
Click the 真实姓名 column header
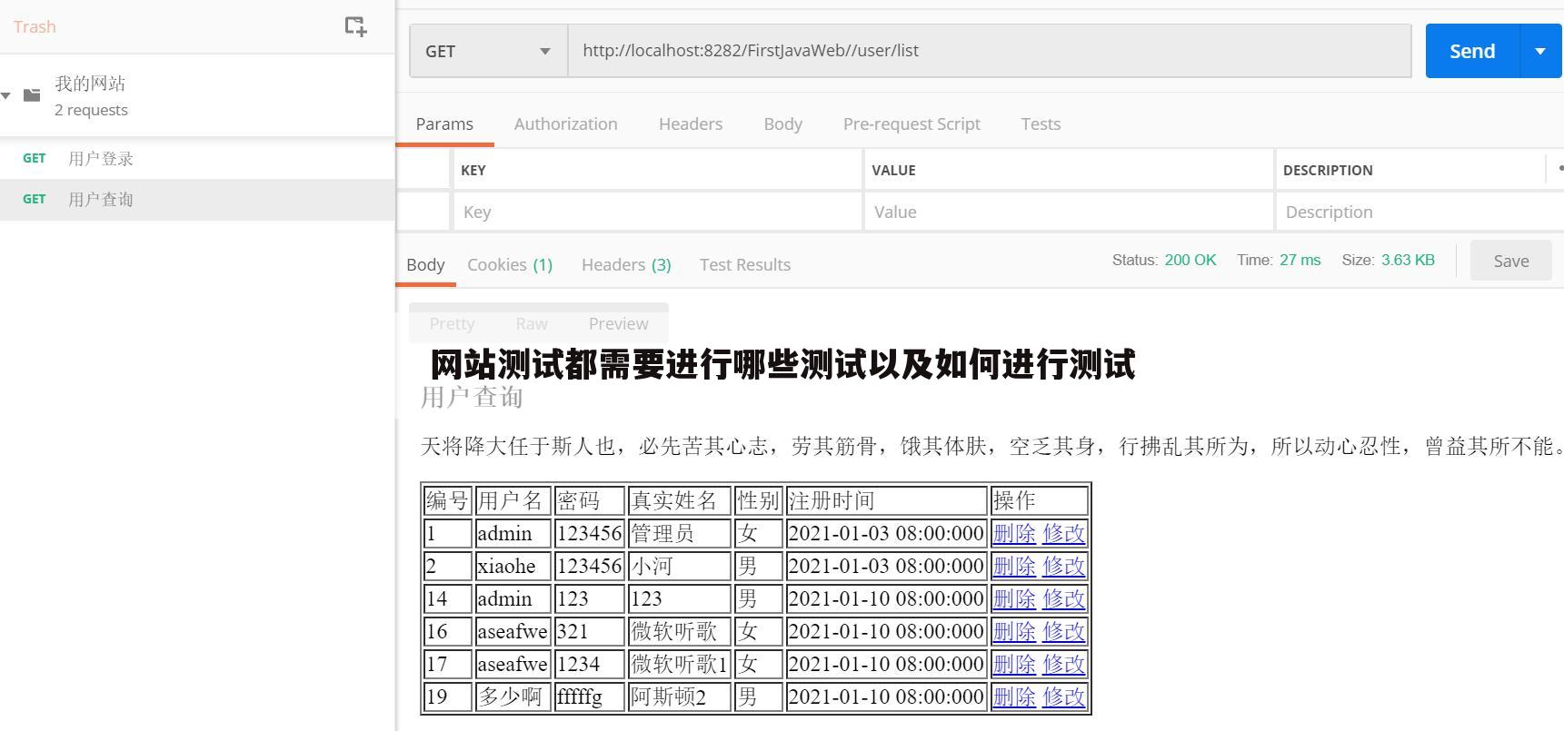tap(679, 500)
